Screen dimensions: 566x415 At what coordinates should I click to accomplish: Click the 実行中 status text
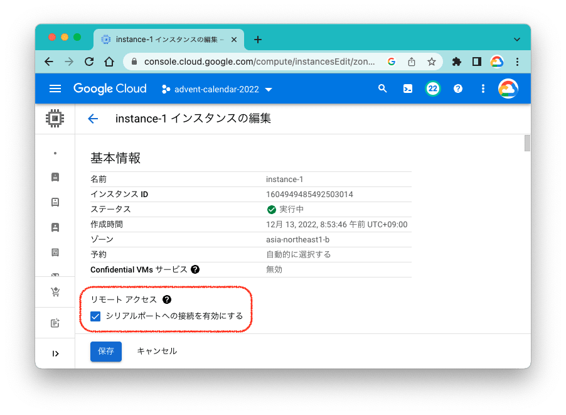(x=291, y=210)
